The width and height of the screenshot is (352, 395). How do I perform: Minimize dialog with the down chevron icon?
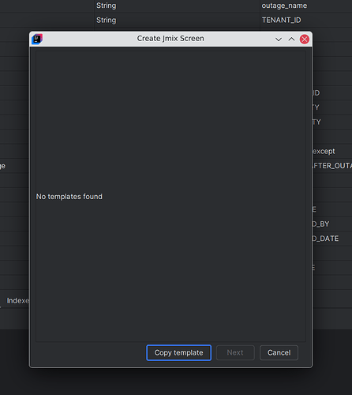click(x=279, y=39)
